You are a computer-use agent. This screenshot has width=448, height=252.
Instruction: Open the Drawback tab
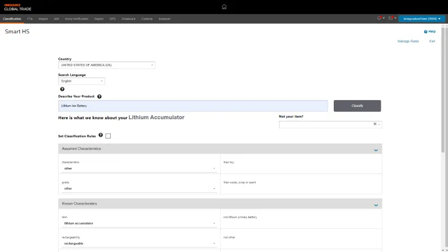[x=128, y=19]
